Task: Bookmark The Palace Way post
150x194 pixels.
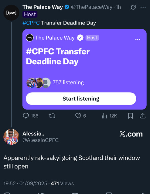Action: [x=130, y=116]
